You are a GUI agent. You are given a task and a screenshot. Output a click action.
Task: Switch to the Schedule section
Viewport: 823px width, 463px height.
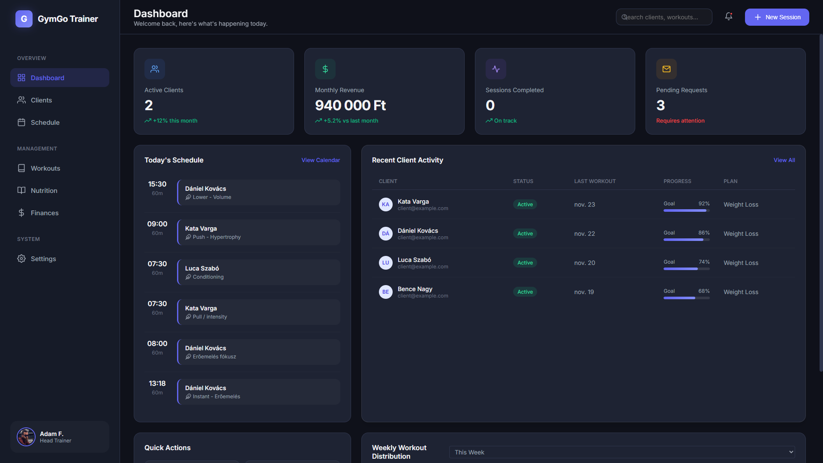45,122
